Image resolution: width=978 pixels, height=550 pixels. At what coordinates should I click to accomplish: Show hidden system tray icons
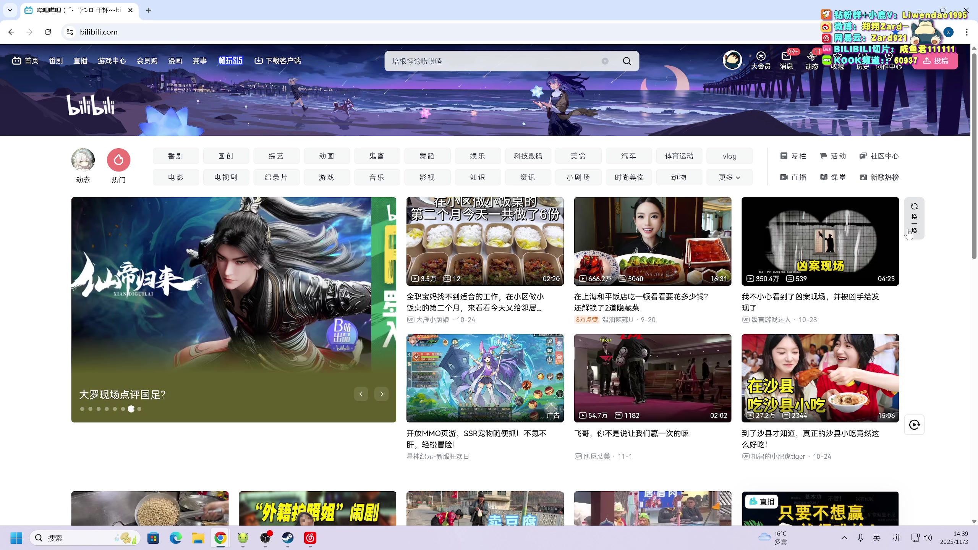[844, 538]
